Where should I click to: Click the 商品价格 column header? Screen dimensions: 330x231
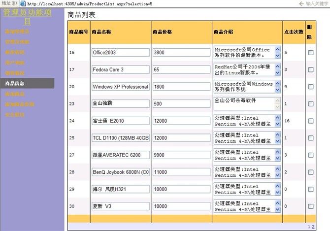click(162, 32)
